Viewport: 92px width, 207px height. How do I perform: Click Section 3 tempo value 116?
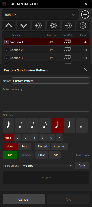pos(85,58)
